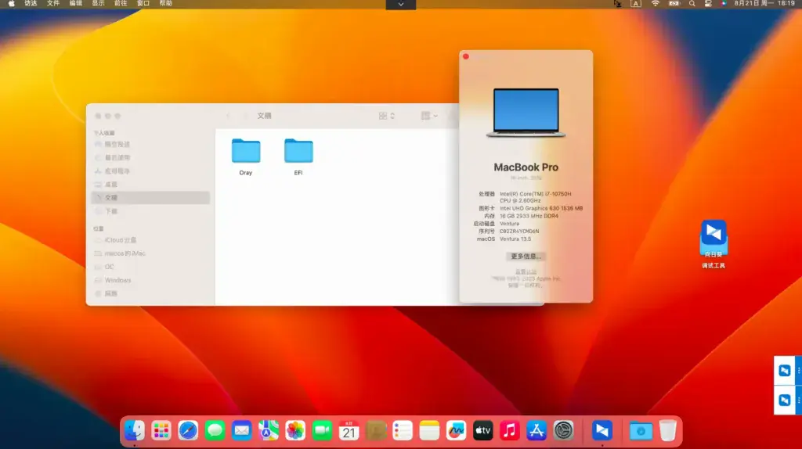The image size is (802, 449).
Task: Click battery status icon in menu bar
Action: pos(674,4)
